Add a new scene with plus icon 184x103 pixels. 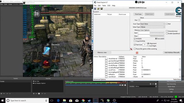[x=1, y=94]
